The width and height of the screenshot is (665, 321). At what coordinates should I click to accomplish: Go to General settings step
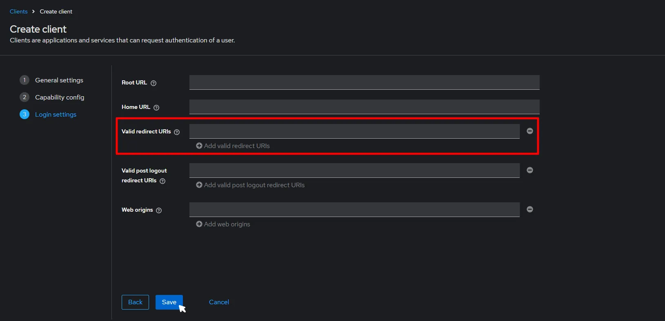(59, 80)
